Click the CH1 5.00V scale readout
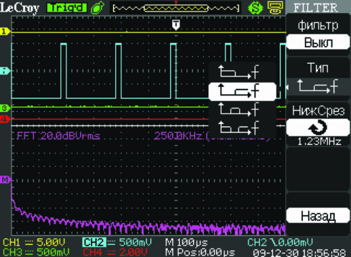 click(34, 242)
